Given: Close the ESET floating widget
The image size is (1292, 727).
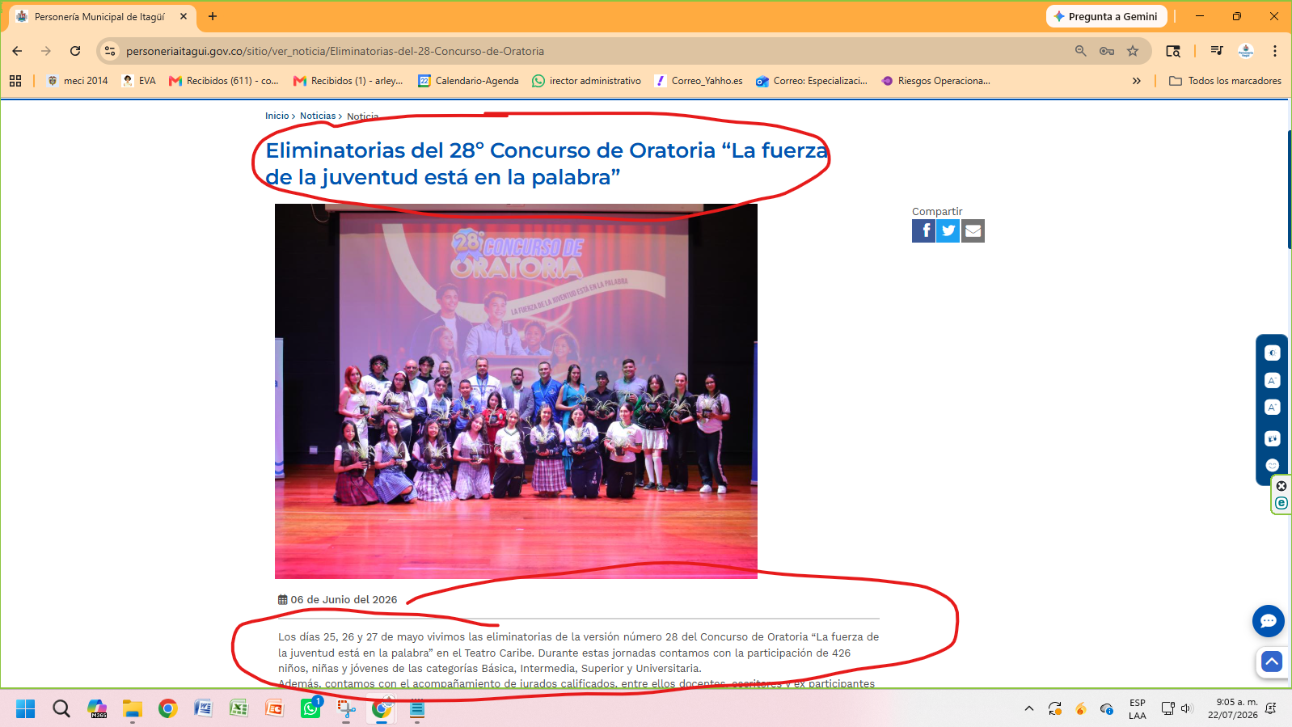Looking at the screenshot, I should [1281, 486].
